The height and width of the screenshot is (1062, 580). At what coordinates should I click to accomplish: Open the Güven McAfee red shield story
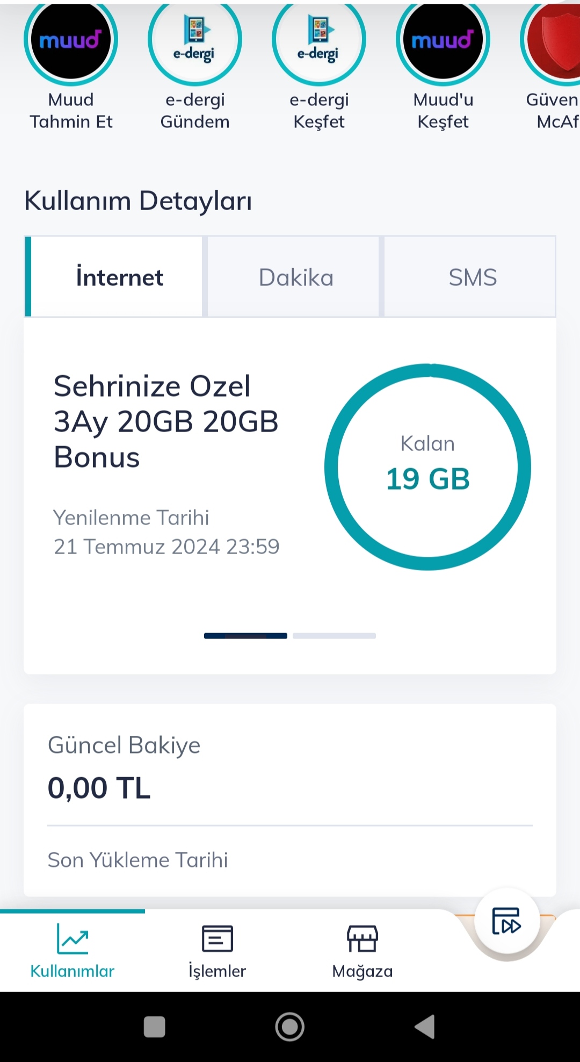[552, 40]
